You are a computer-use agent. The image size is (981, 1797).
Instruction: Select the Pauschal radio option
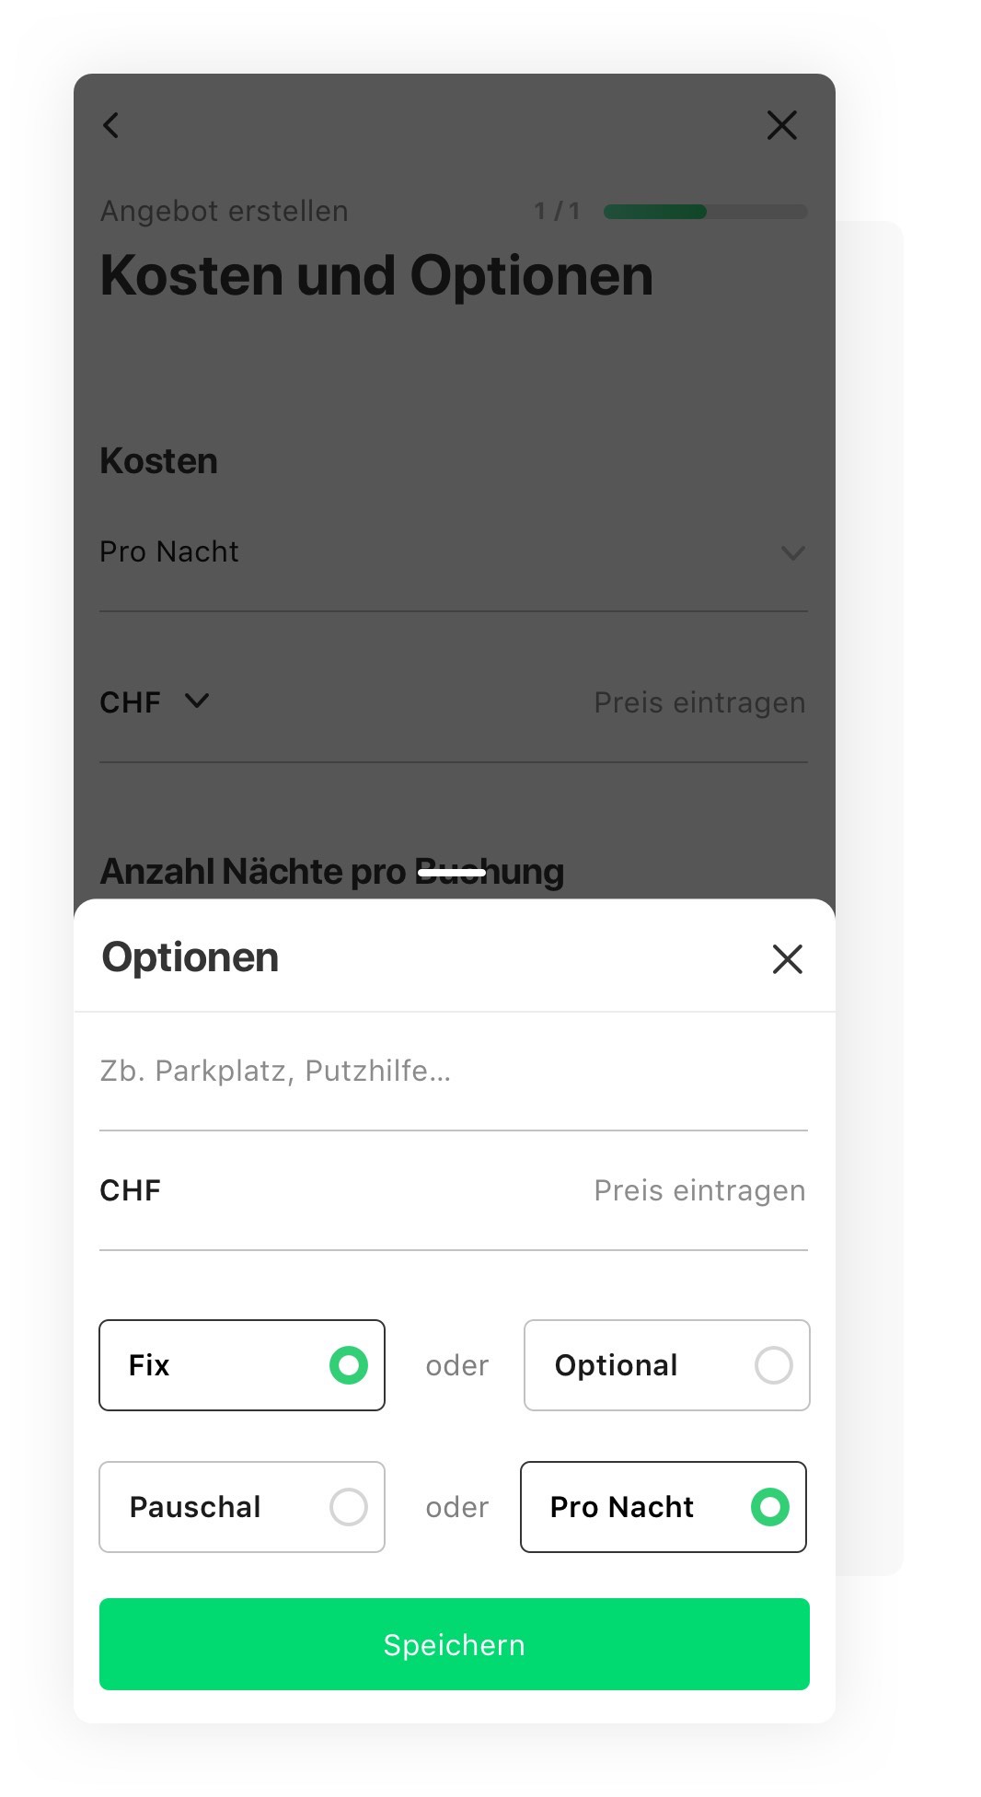(242, 1507)
